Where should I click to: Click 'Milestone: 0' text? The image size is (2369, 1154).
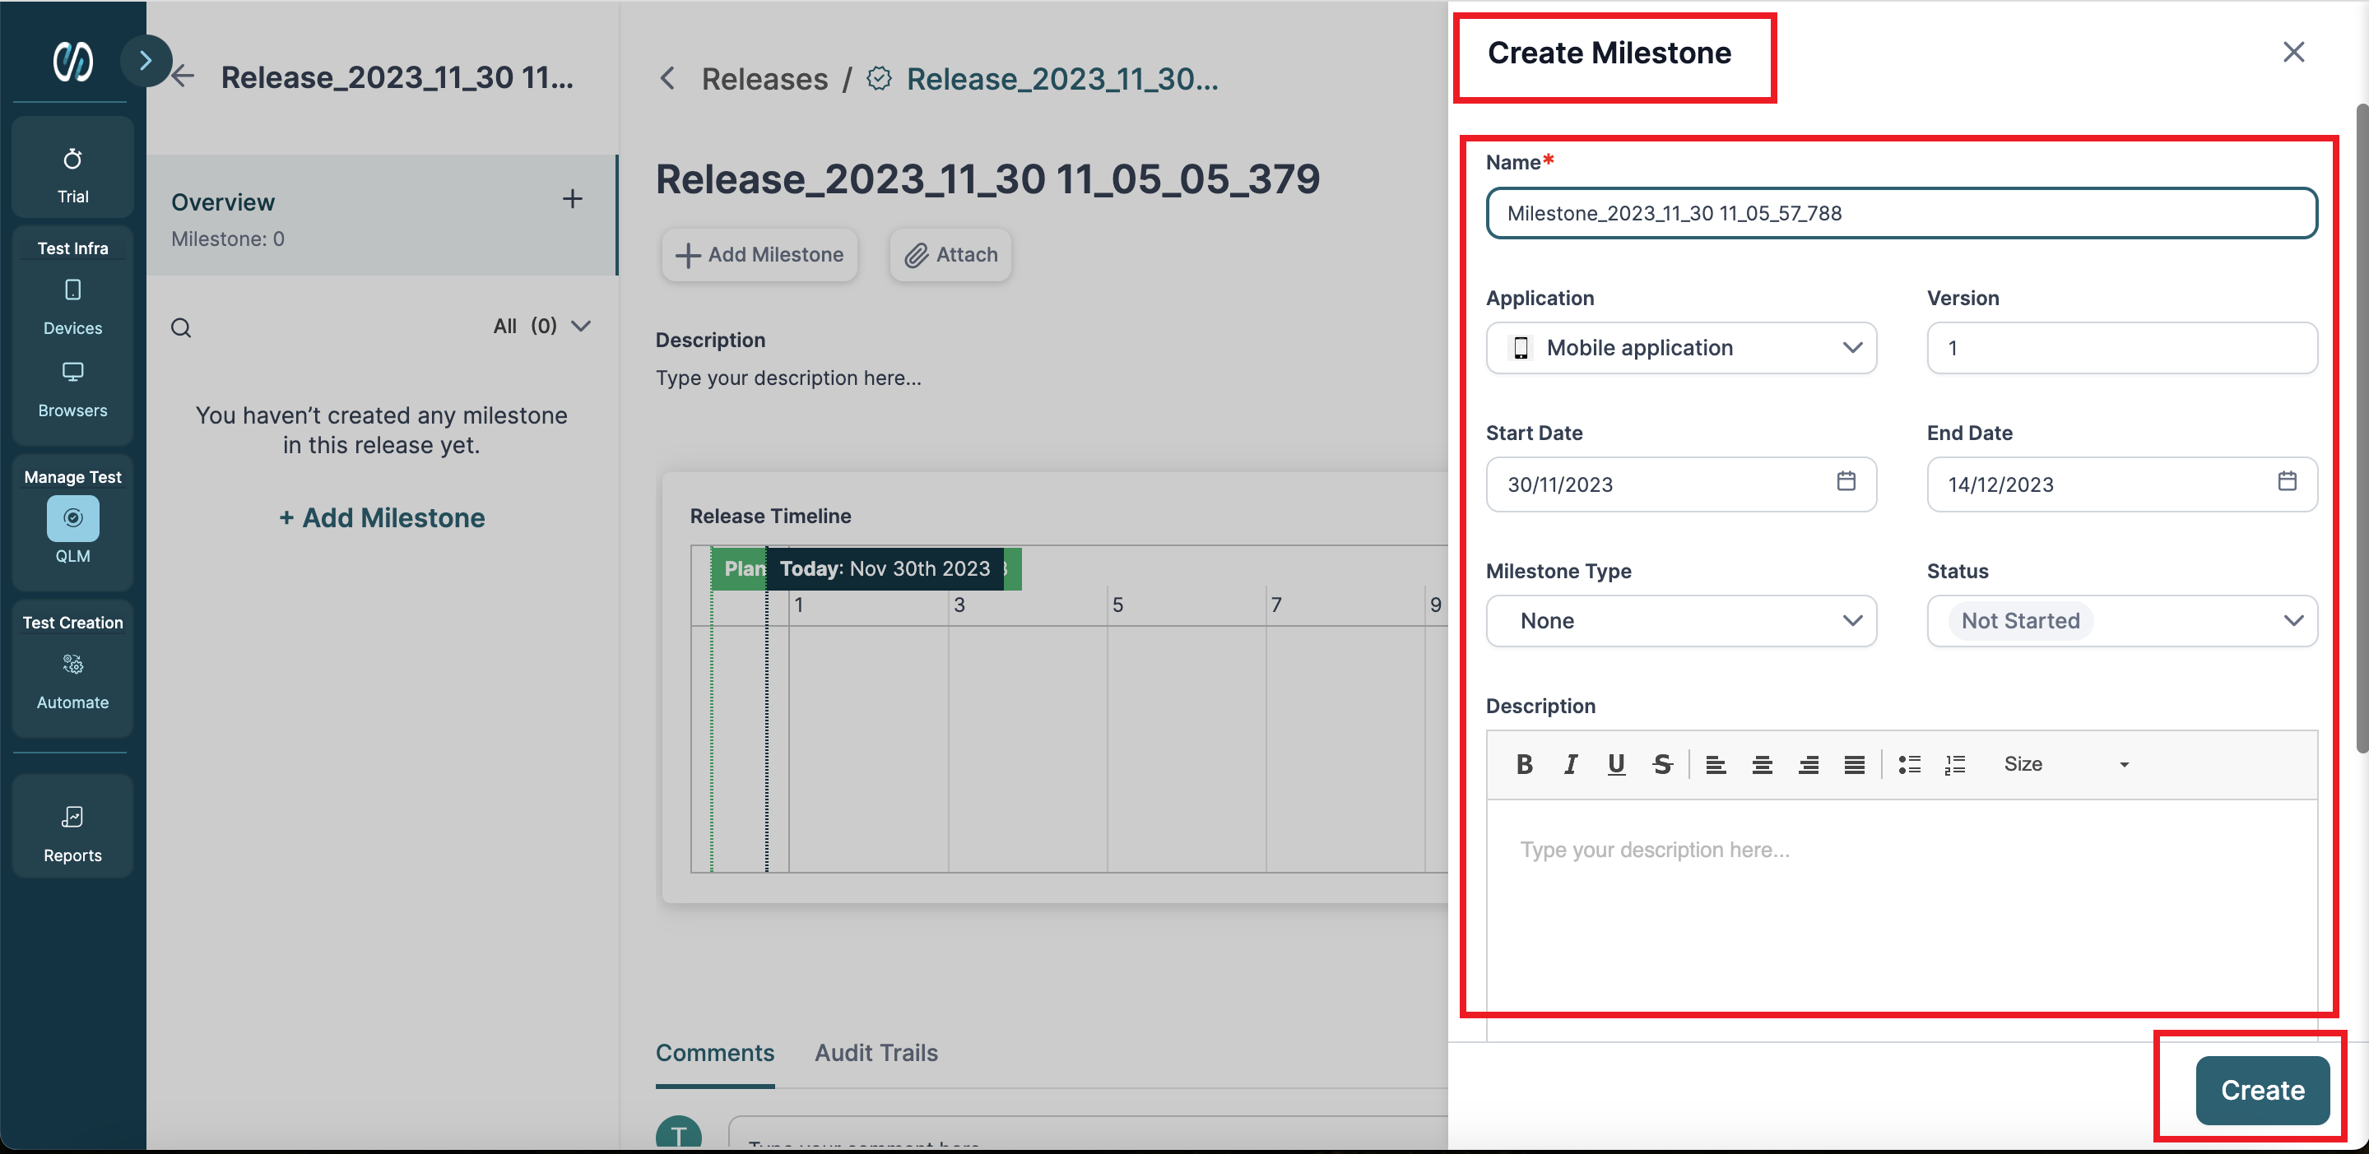[228, 239]
